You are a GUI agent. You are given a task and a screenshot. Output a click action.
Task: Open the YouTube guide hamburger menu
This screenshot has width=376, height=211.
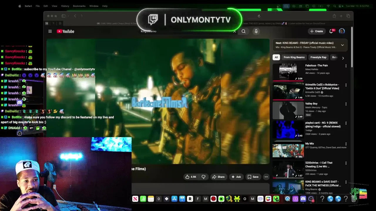(x=50, y=31)
